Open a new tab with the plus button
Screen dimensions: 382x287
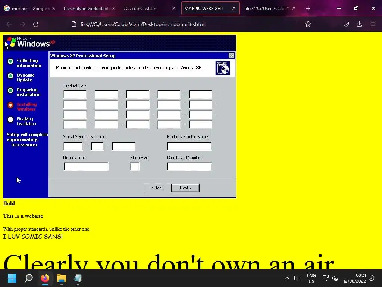[x=308, y=9]
